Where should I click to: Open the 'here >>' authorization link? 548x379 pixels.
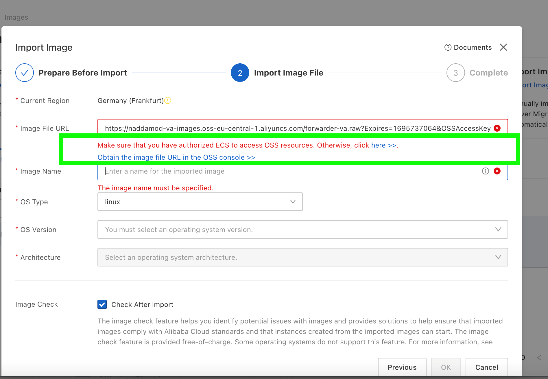(x=384, y=145)
